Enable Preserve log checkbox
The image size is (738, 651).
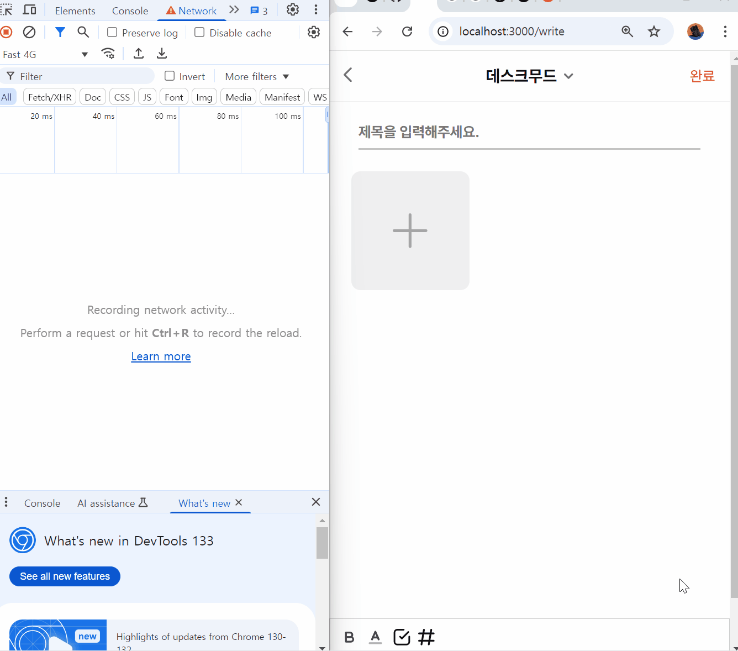coord(112,32)
